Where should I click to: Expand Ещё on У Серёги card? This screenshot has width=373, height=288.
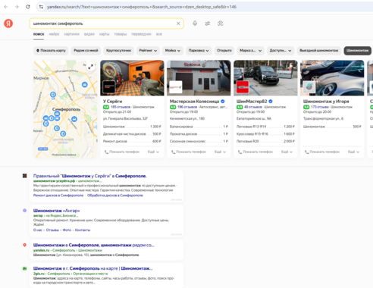point(153,152)
